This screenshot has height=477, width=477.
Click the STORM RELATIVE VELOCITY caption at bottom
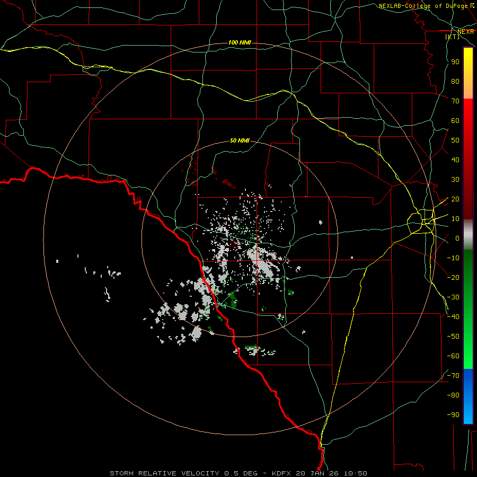[x=238, y=473]
